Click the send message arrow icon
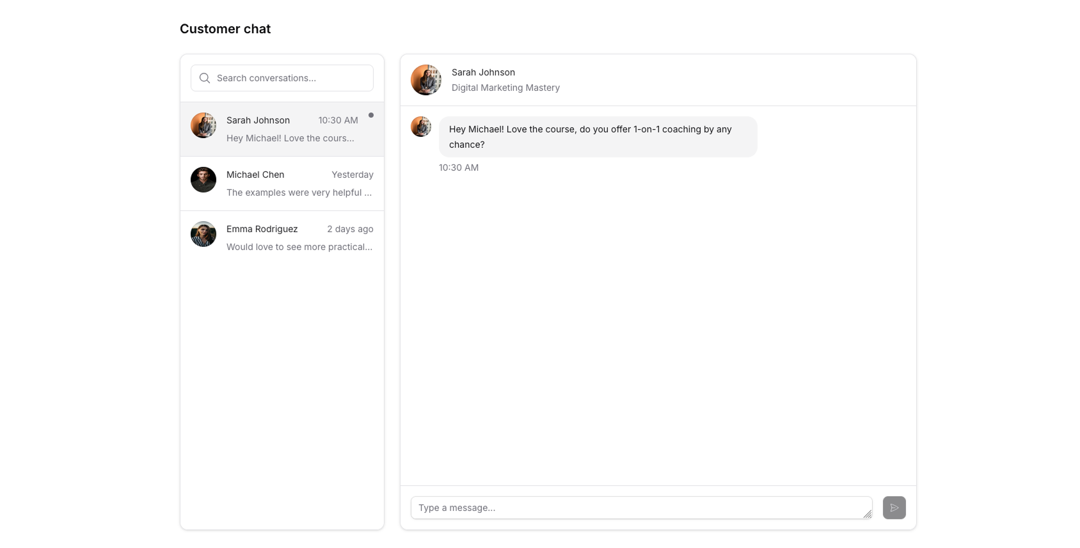Viewport: 1080px width, 548px height. (894, 508)
